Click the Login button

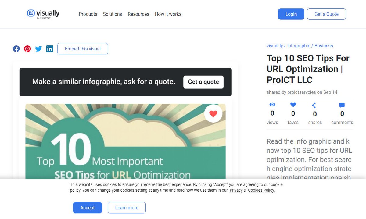291,14
